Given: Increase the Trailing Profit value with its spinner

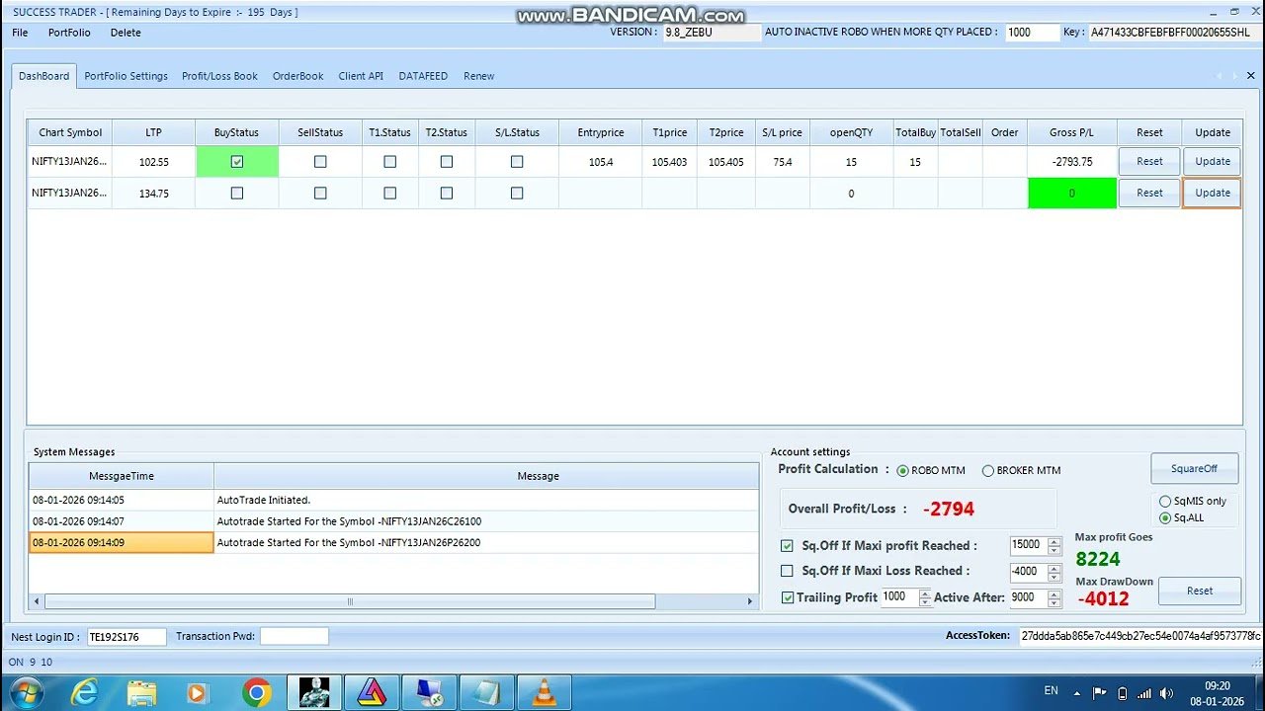Looking at the screenshot, I should pyautogui.click(x=925, y=592).
